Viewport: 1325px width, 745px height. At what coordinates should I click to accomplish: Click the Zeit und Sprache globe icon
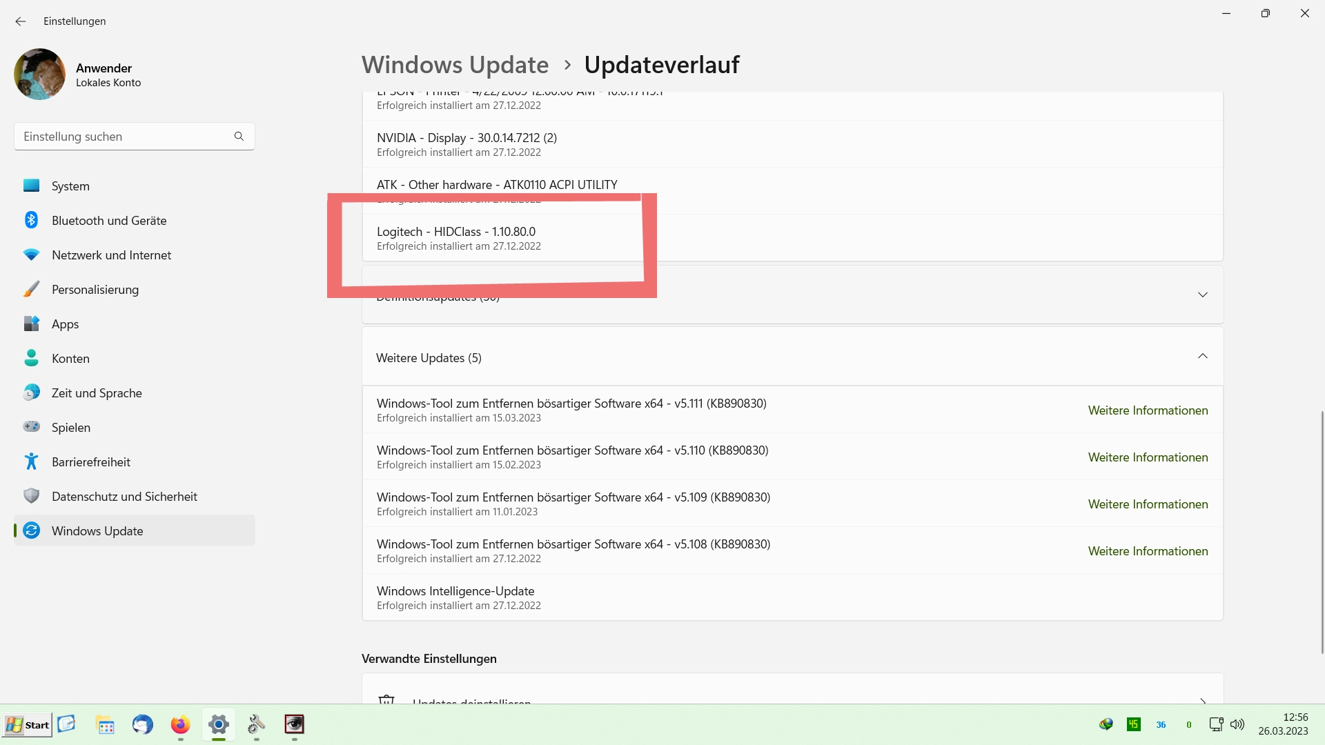pyautogui.click(x=31, y=393)
